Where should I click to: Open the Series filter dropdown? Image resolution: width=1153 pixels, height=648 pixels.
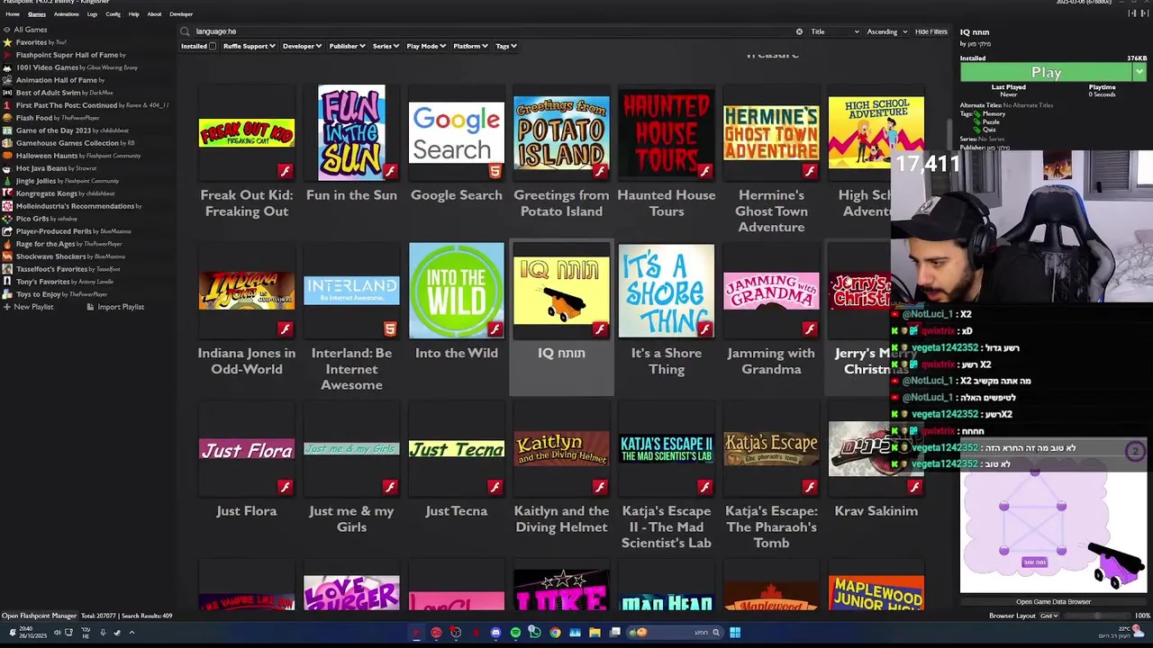pos(386,46)
